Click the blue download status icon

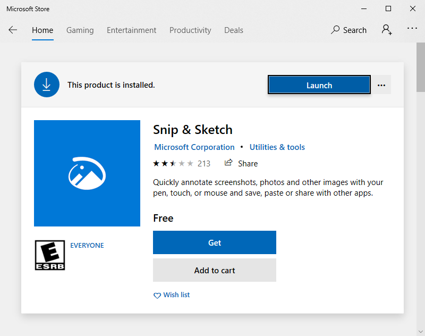pyautogui.click(x=47, y=85)
